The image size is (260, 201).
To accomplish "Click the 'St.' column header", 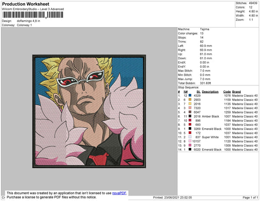I will pos(198,92).
